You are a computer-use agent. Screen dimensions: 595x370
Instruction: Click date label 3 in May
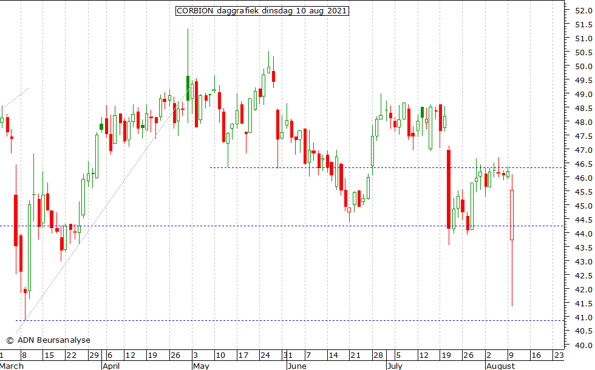tap(195, 355)
